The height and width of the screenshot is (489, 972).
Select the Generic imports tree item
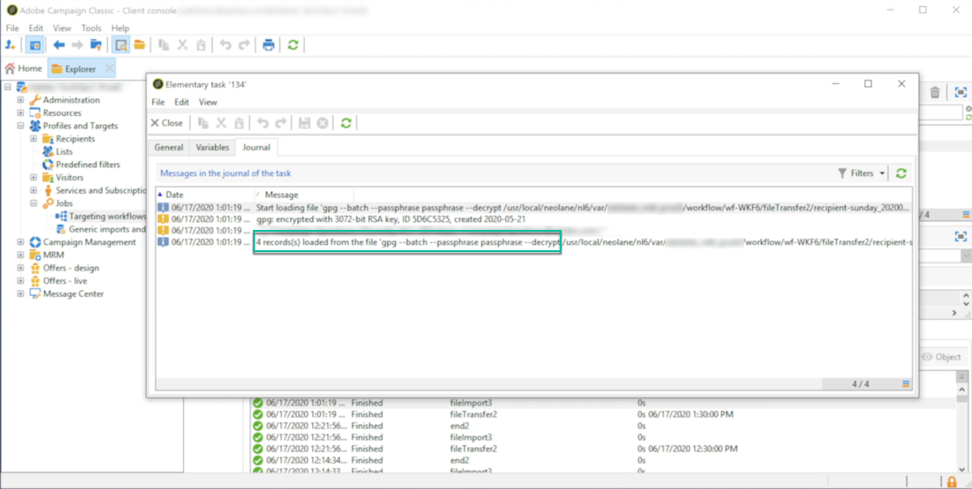pyautogui.click(x=107, y=229)
